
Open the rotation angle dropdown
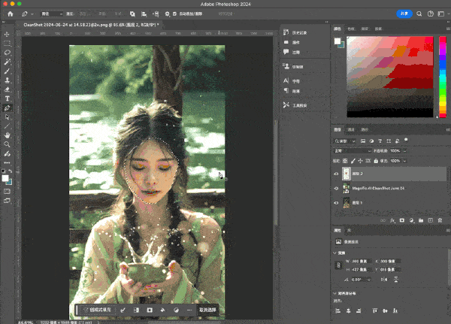369,280
